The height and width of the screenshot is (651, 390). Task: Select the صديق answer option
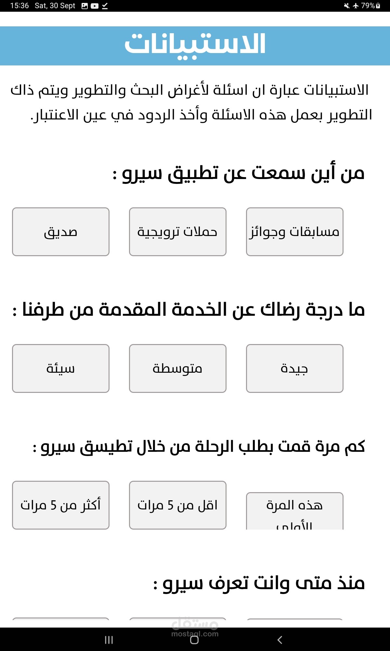(61, 232)
